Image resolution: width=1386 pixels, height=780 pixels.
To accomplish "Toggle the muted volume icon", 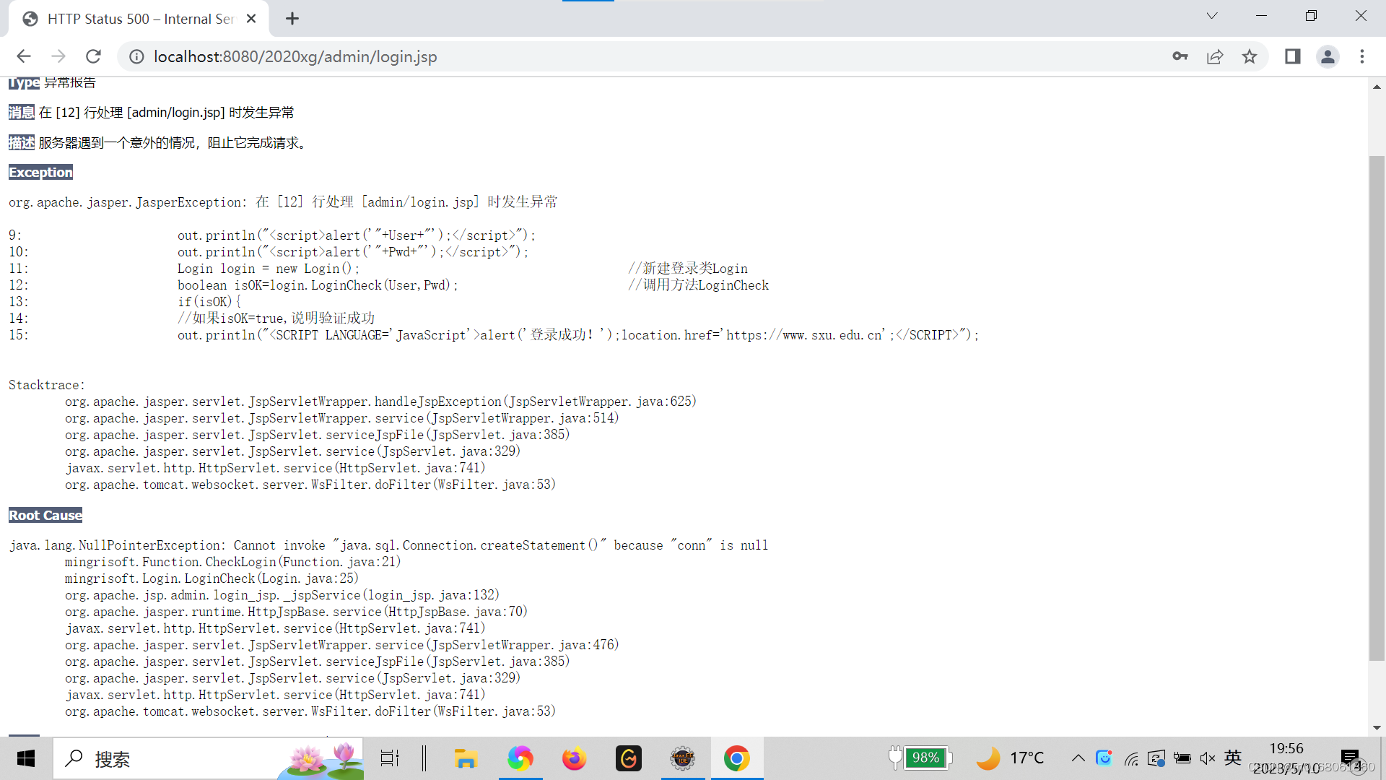I will 1207,758.
